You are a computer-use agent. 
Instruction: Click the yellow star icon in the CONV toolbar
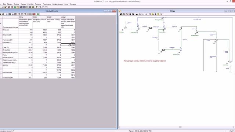158,14
